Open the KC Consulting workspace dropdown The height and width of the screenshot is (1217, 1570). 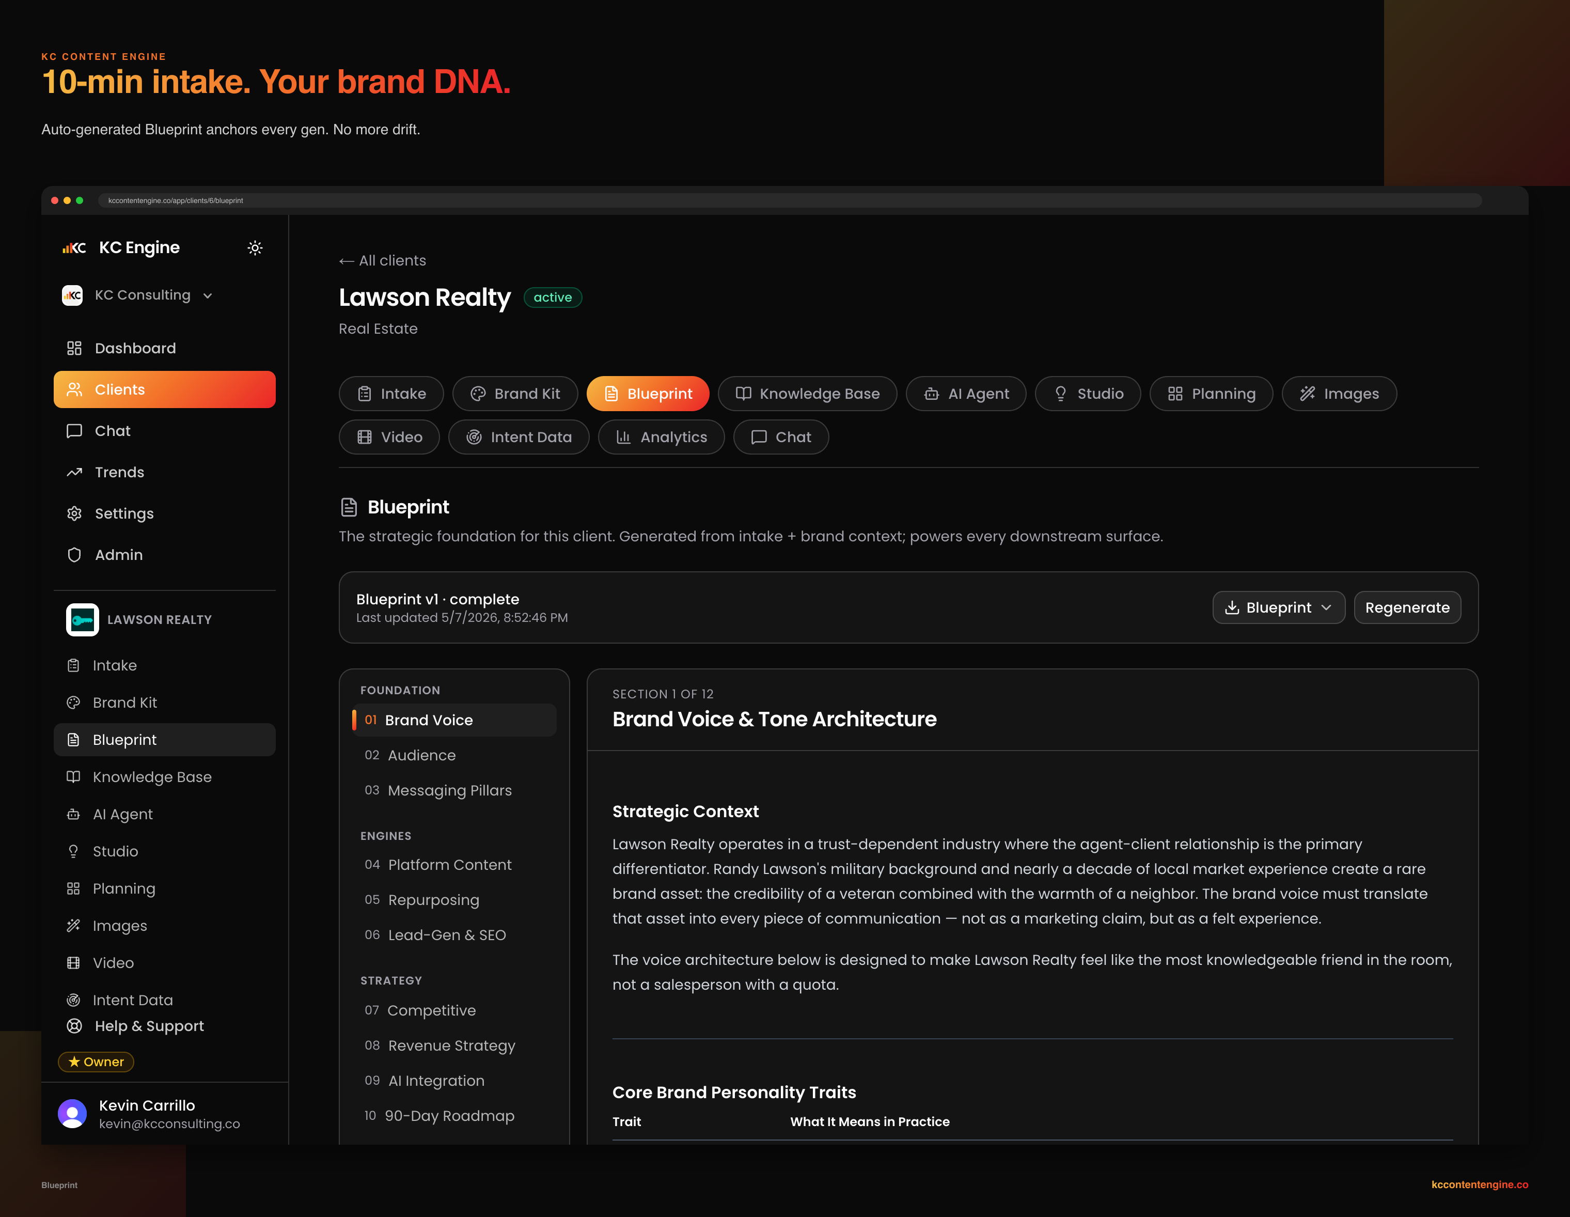[137, 295]
